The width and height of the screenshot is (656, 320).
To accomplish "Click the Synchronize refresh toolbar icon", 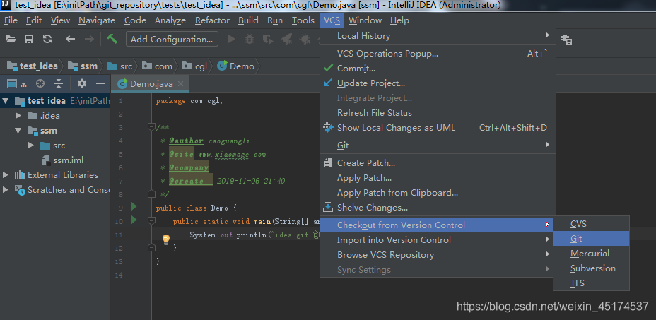I will 47,40.
